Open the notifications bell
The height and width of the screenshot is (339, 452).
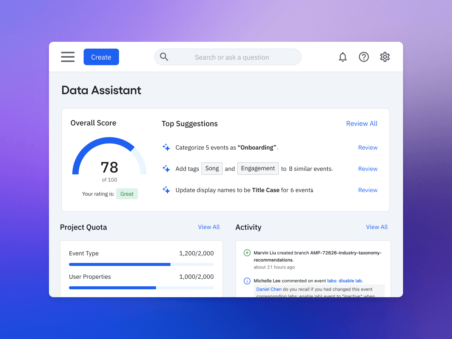(343, 57)
